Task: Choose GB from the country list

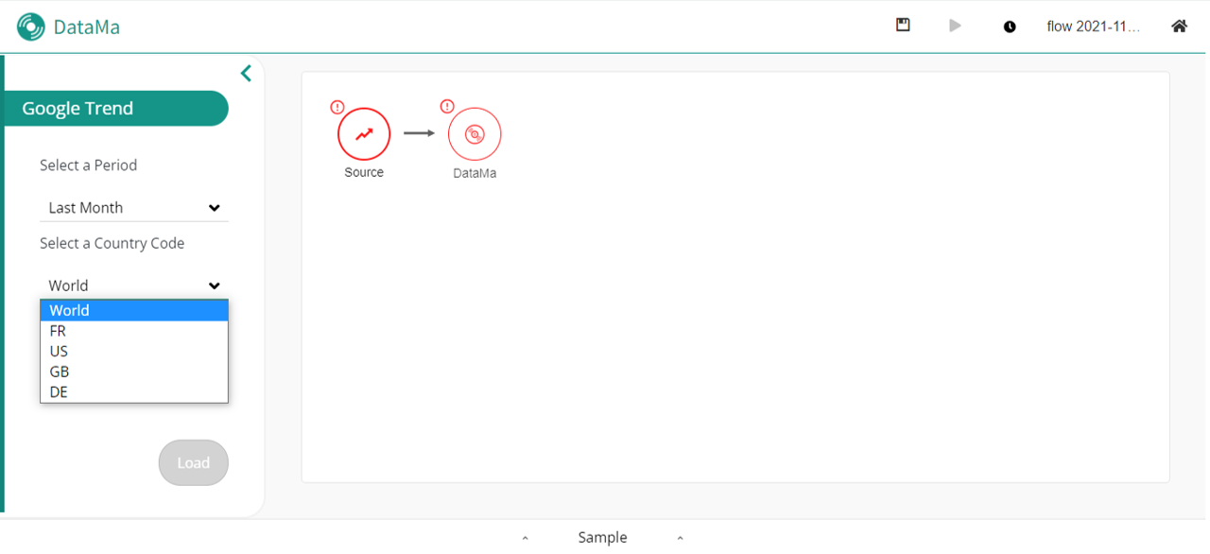Action: pos(134,372)
